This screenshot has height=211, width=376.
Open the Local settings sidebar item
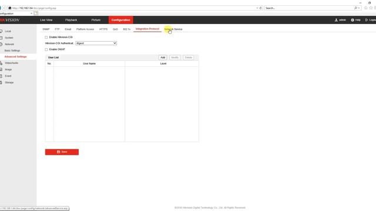(x=8, y=31)
